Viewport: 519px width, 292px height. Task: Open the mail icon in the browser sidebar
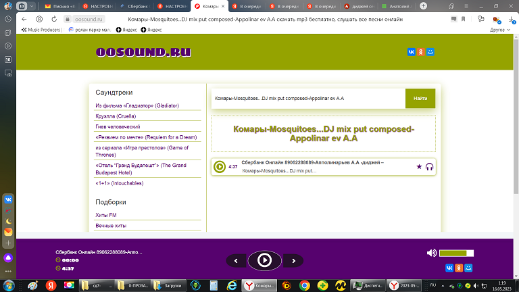[8, 232]
